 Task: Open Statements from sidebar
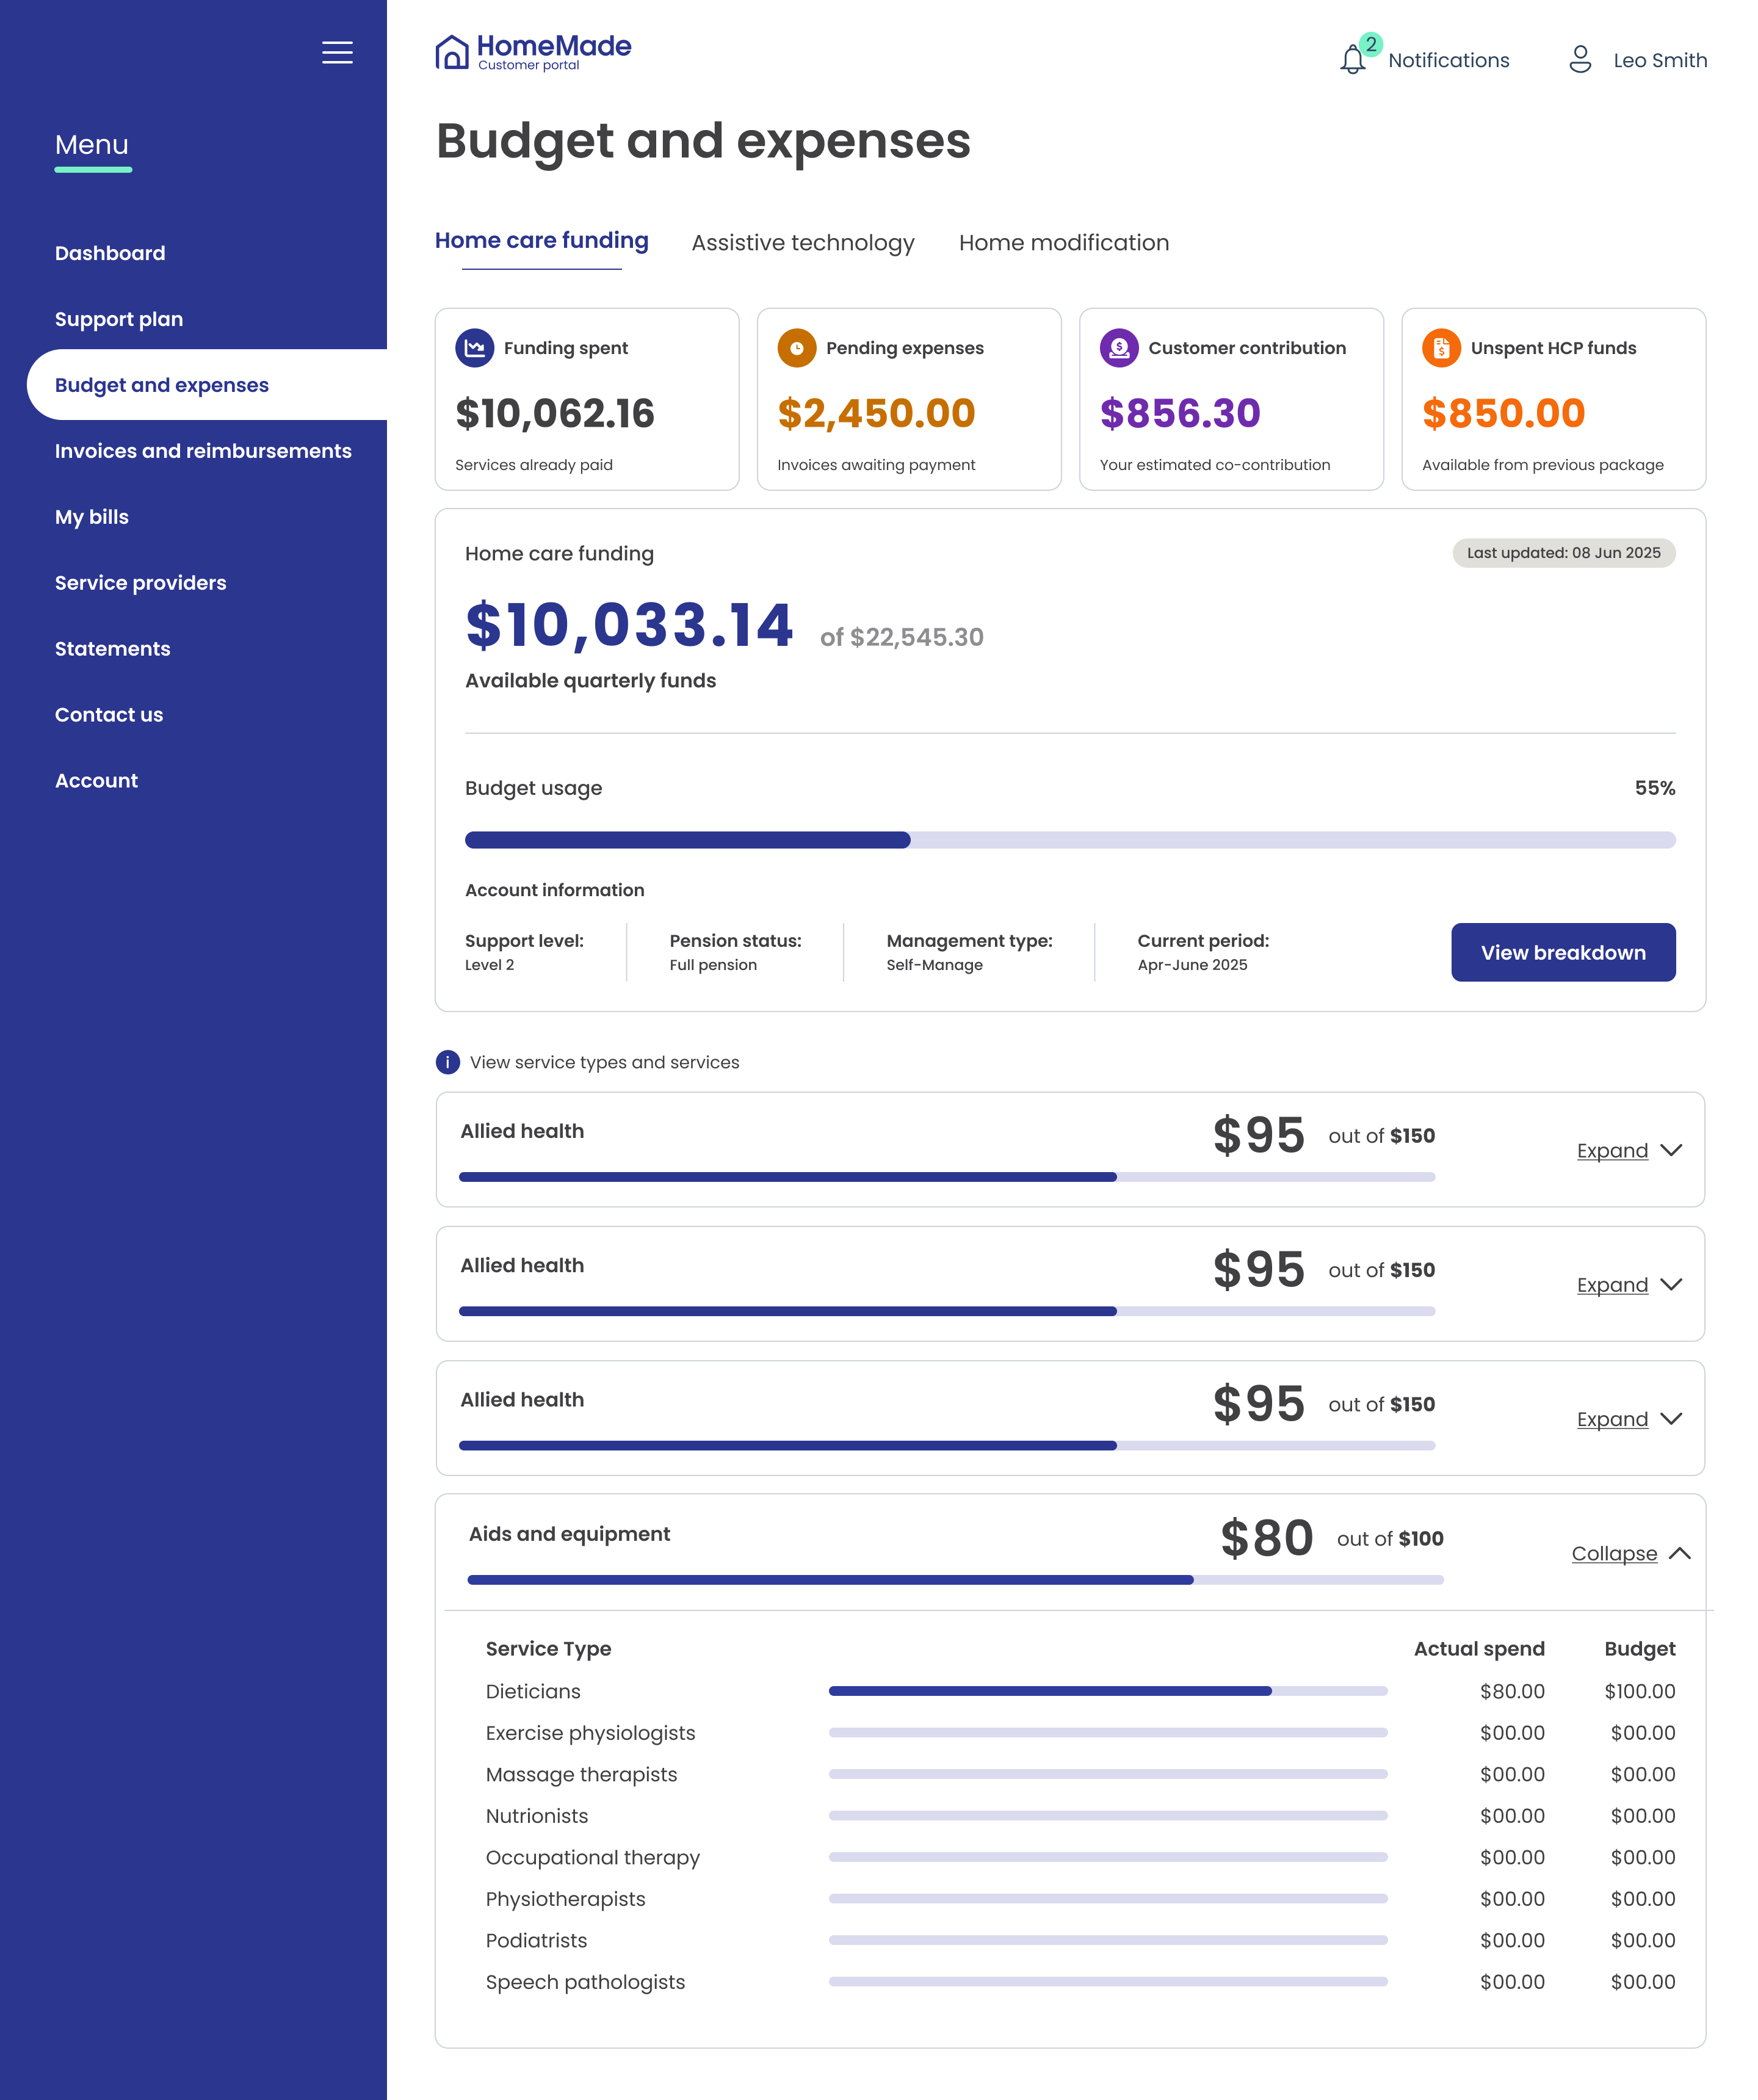pyautogui.click(x=113, y=649)
